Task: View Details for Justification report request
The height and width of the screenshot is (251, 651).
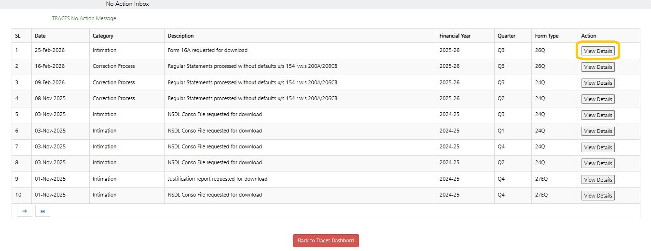Action: pyautogui.click(x=598, y=180)
